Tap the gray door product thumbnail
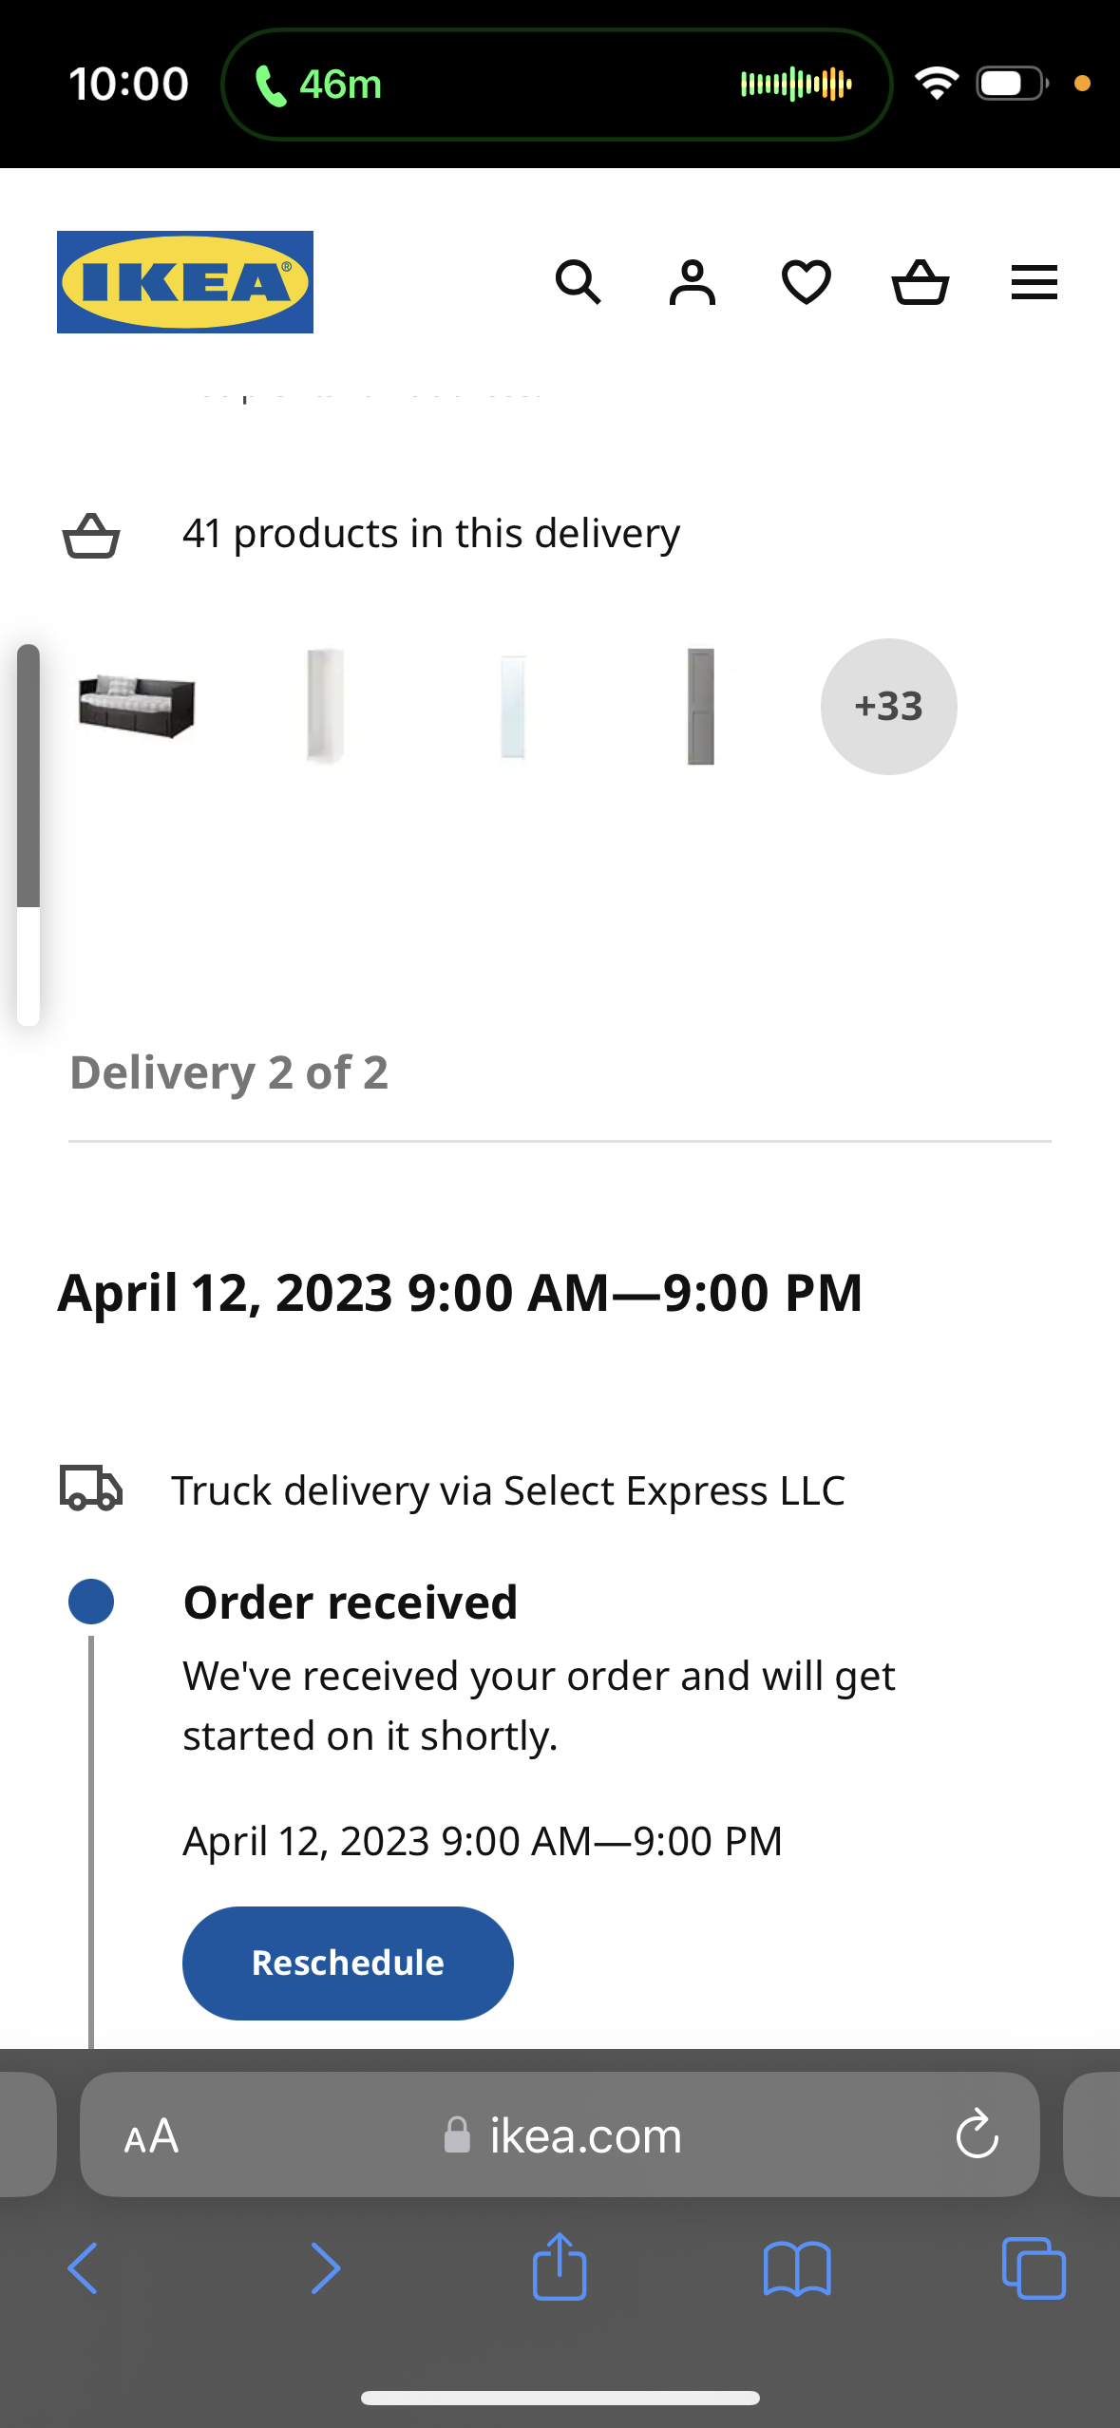This screenshot has width=1120, height=2428. coord(701,707)
